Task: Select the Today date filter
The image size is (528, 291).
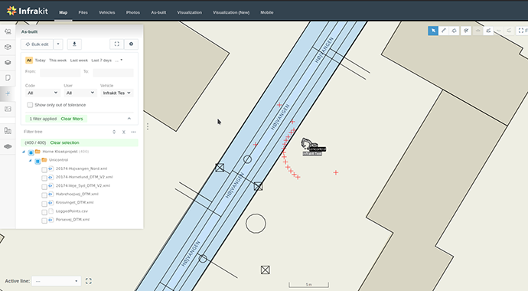Action: (x=40, y=60)
